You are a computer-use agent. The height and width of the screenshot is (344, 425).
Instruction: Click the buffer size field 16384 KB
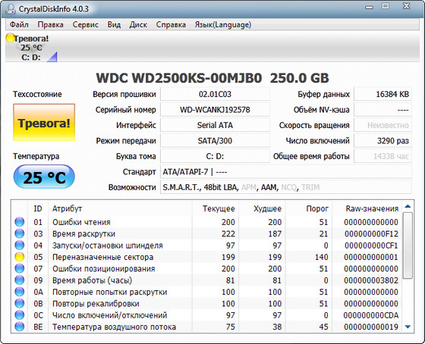382,94
